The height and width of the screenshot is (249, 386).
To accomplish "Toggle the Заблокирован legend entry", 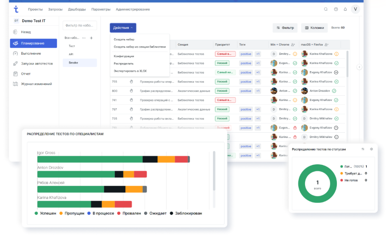I will 186,213.
